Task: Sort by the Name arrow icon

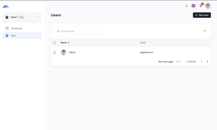Action: tap(68, 43)
